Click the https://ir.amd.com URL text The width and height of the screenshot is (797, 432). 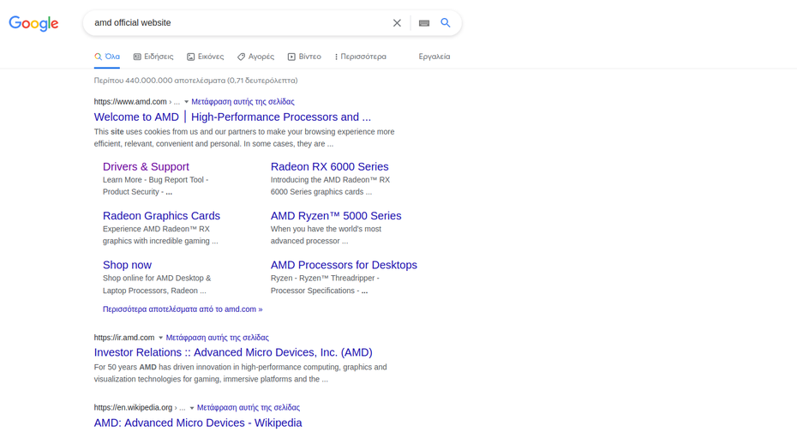(124, 338)
